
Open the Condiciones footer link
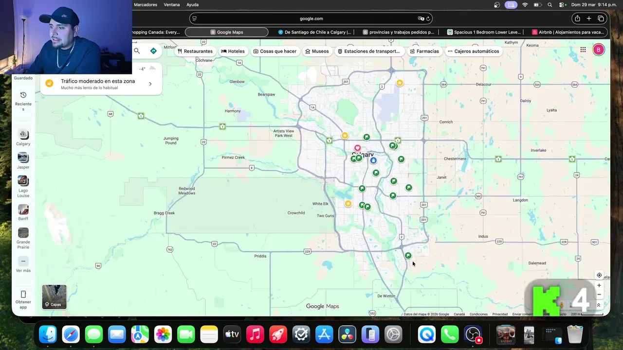(478, 314)
